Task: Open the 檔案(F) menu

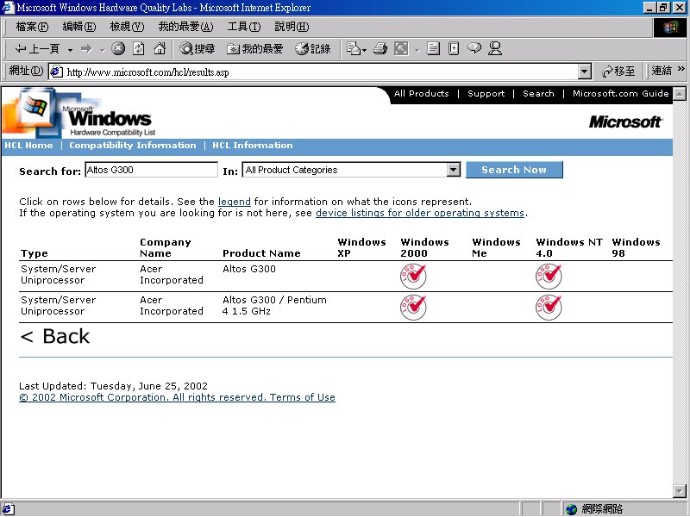Action: 32,27
